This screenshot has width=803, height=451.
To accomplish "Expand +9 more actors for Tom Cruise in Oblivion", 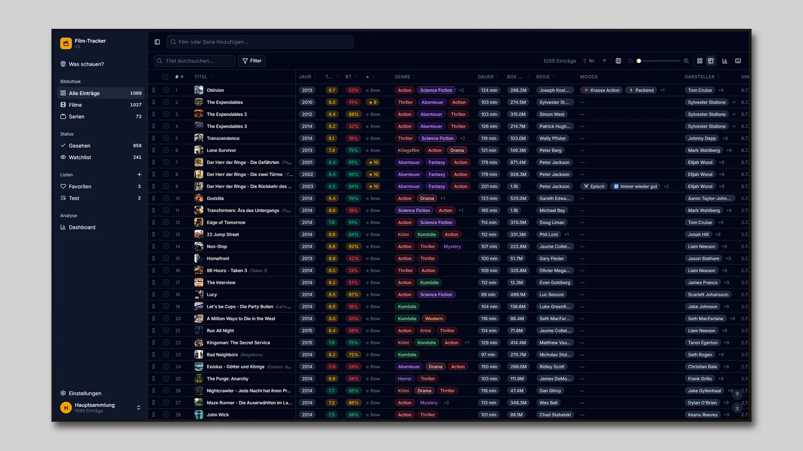I will 721,90.
